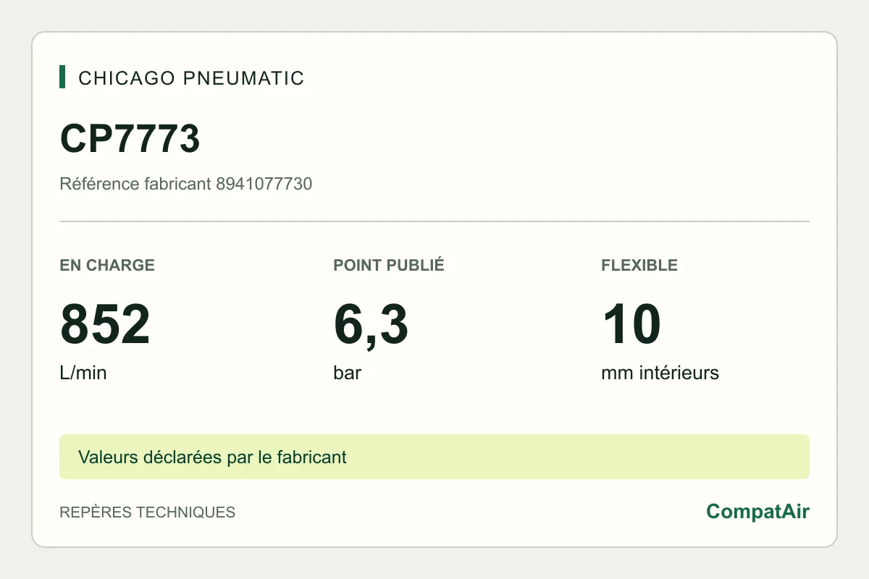The image size is (869, 579).
Task: Click the mm intérieurs unit label
Action: pyautogui.click(x=660, y=373)
